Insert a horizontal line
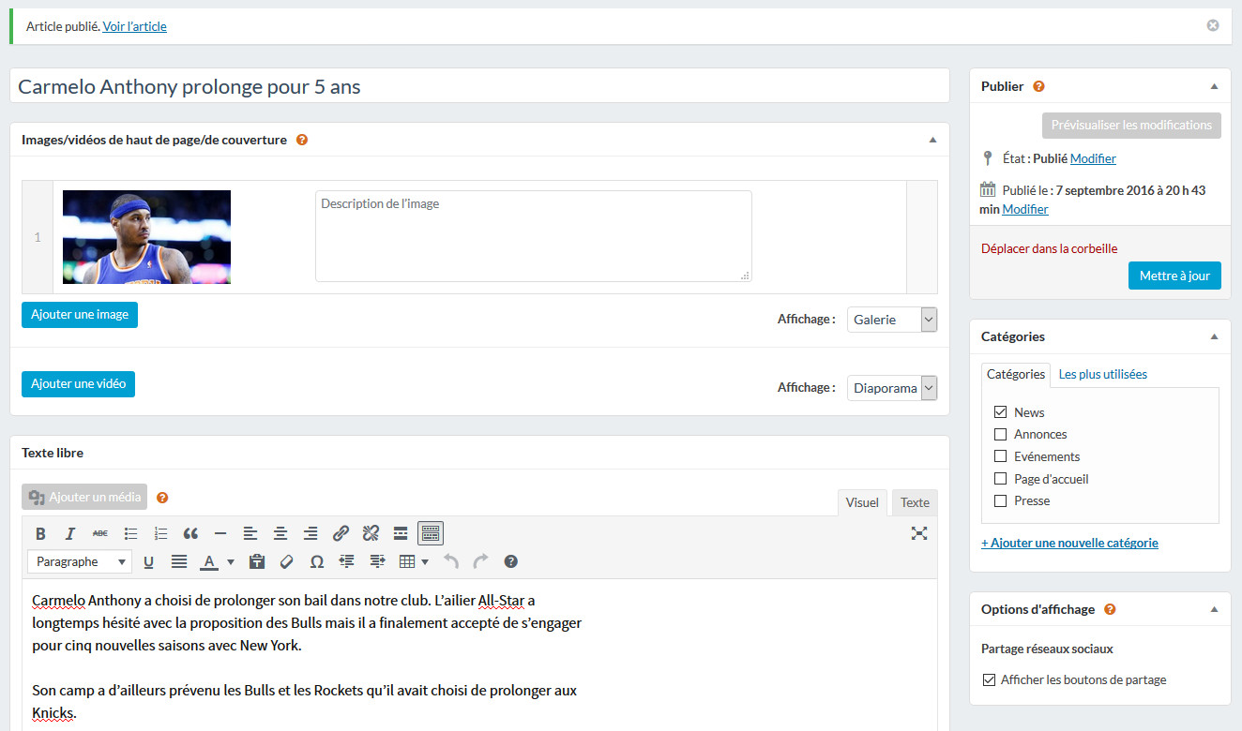This screenshot has width=1242, height=731. (220, 533)
